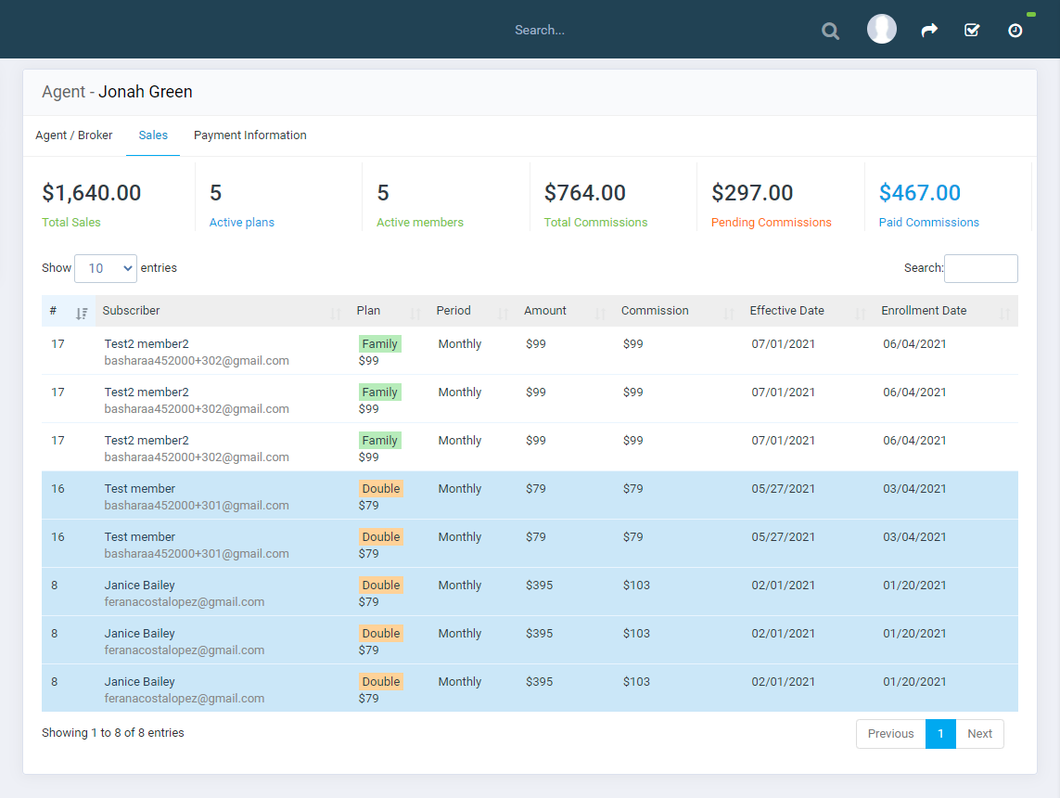
Task: Click the green Family plan badge in first row
Action: (379, 344)
